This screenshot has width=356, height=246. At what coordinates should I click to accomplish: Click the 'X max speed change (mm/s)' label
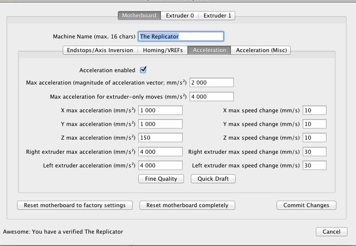tap(261, 110)
